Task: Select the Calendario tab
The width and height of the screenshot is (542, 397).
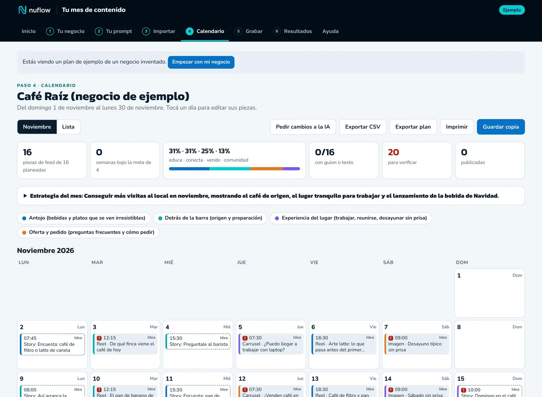Action: click(x=205, y=31)
